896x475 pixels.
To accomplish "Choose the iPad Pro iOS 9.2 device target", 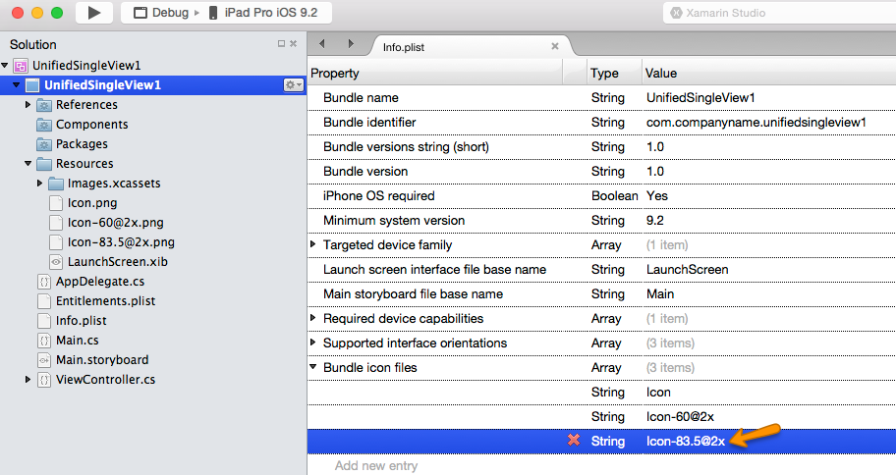I will coord(263,13).
